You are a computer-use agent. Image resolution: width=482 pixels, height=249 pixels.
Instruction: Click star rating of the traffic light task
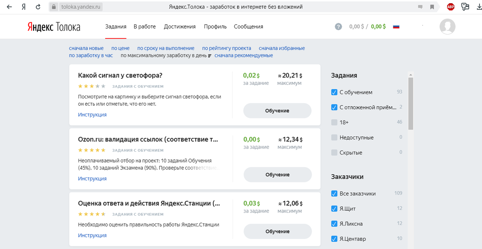click(x=92, y=86)
